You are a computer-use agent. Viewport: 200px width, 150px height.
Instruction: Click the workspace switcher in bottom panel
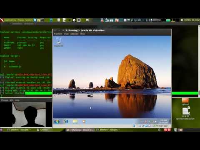click(180, 130)
